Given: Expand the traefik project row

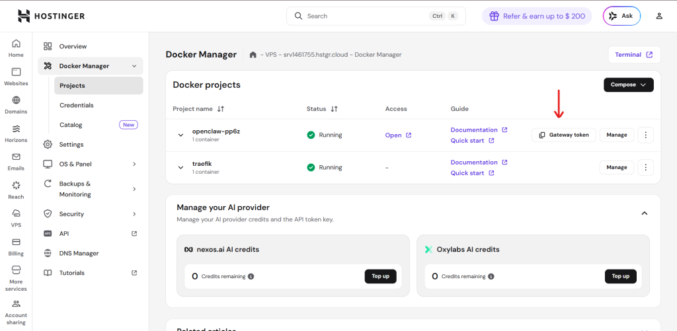Looking at the screenshot, I should click(181, 167).
